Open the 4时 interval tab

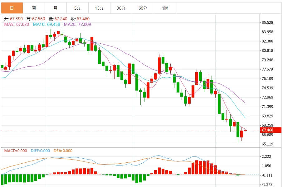(165, 8)
